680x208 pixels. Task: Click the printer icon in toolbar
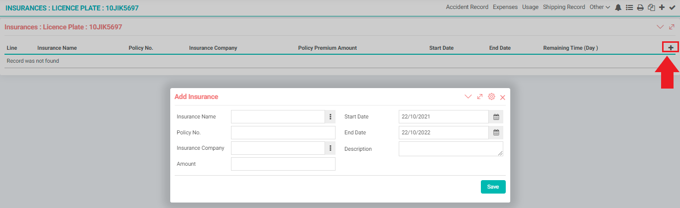tap(640, 7)
